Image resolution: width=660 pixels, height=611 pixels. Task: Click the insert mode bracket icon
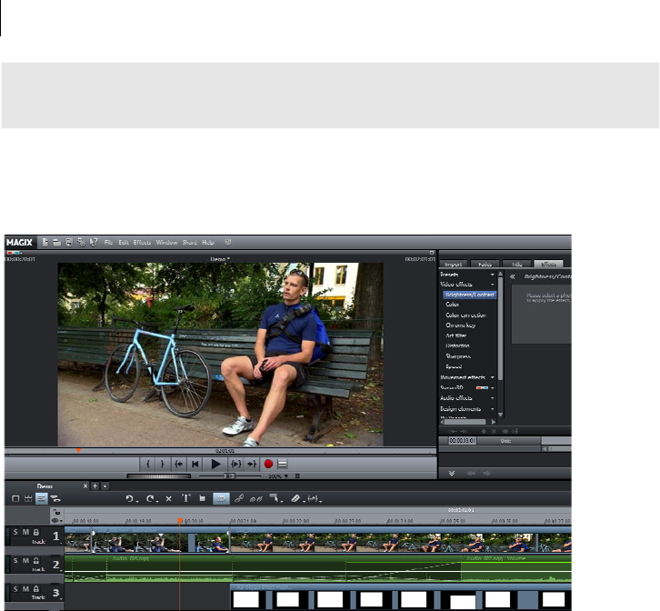[313, 498]
